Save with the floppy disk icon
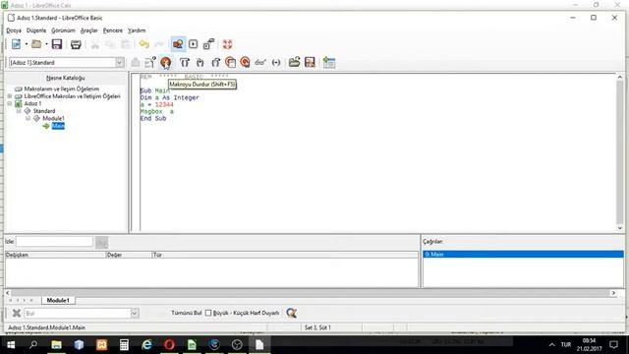629x354 pixels. (57, 44)
